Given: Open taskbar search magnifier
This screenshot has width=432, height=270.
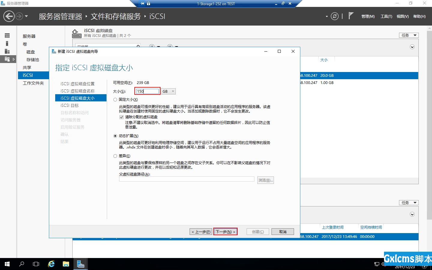Looking at the screenshot, I should coord(22,264).
